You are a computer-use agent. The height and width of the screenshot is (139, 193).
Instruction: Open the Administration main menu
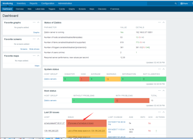pos(65,3)
